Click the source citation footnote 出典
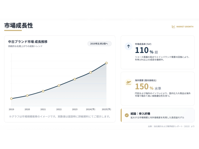This screenshot has width=199, height=149. tap(171, 126)
